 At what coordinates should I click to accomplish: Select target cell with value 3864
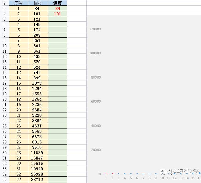tap(38, 120)
